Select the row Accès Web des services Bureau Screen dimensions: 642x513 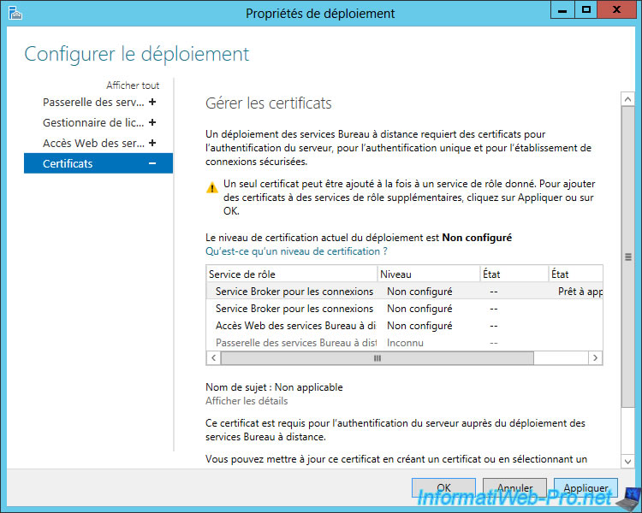pos(404,326)
